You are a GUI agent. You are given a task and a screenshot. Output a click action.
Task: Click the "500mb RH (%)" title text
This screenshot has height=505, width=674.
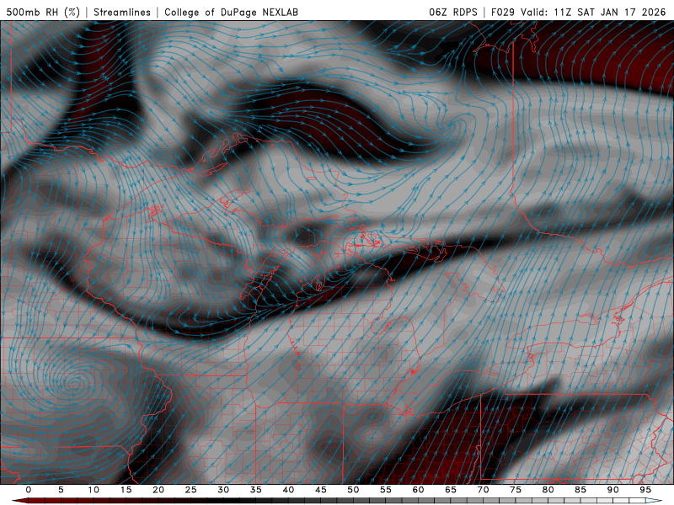[x=43, y=13]
